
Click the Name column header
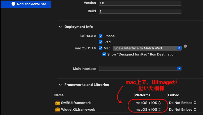click(59, 95)
